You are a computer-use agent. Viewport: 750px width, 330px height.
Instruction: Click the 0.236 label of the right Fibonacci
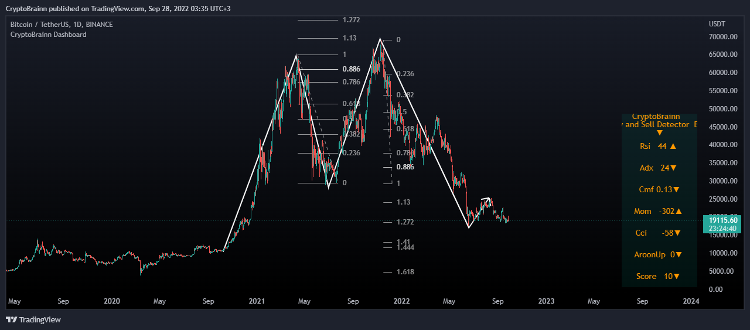(405, 74)
